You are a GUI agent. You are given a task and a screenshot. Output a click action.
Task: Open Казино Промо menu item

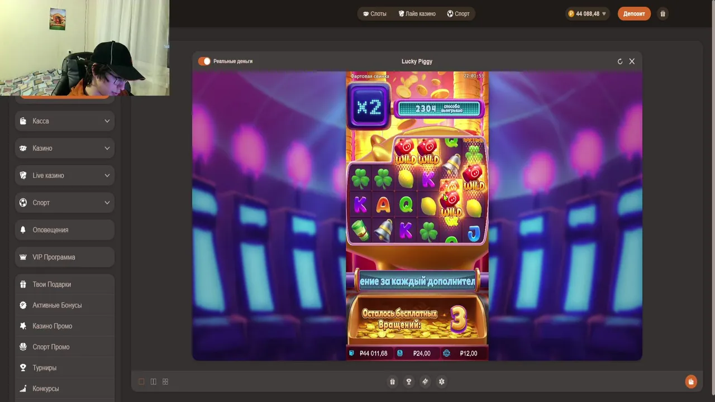[65, 326]
